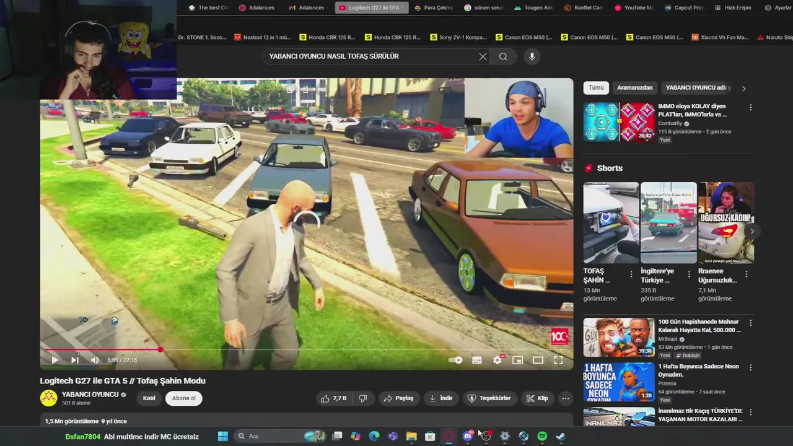
Task: Skip to the next video
Action: point(75,360)
